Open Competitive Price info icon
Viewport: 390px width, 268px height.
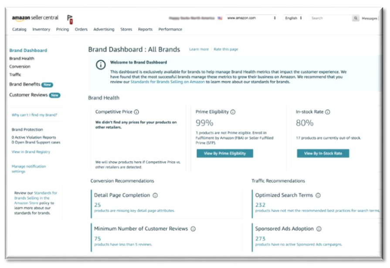point(136,112)
